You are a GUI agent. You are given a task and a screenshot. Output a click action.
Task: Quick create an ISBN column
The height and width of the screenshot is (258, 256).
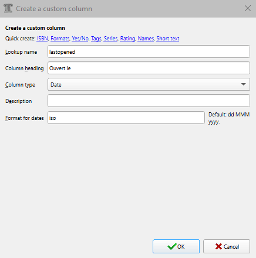point(42,39)
